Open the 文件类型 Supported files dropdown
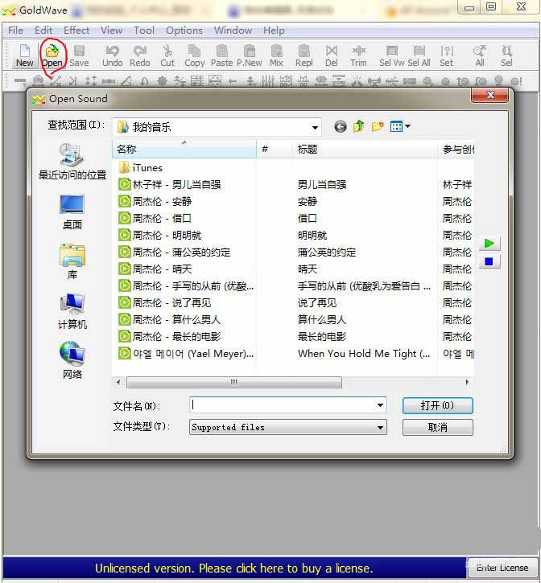This screenshot has height=583, width=541. tap(380, 428)
